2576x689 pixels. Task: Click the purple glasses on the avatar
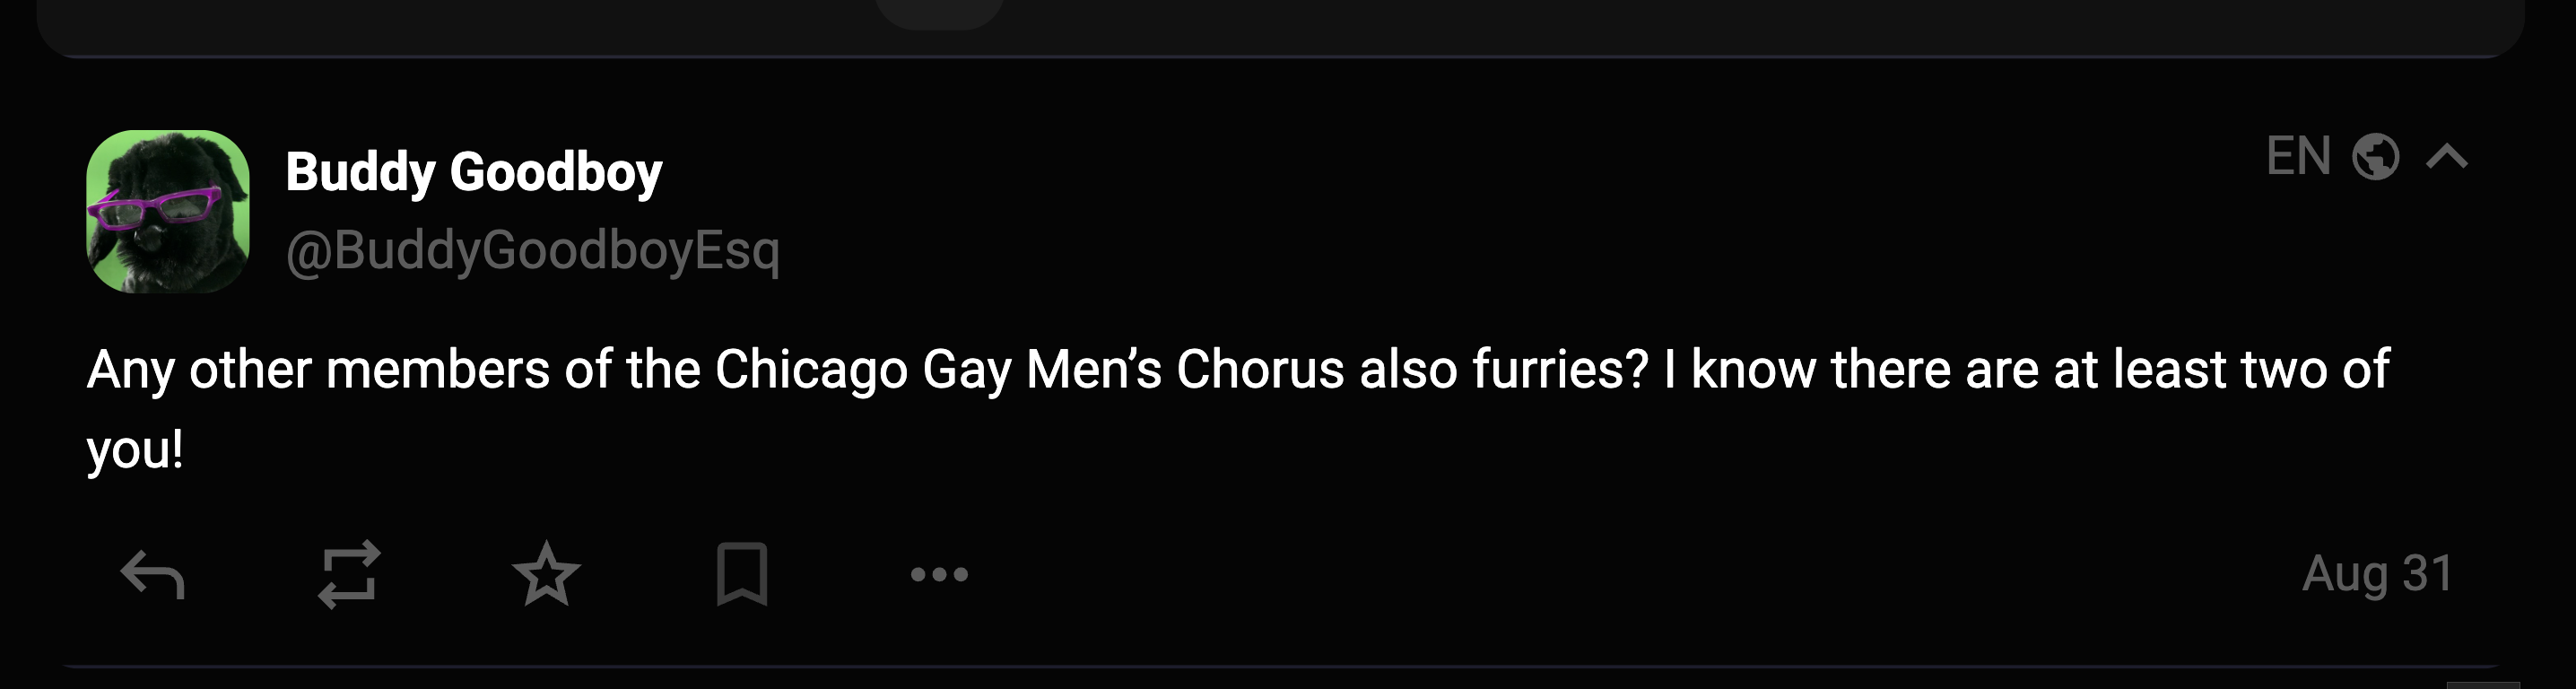pyautogui.click(x=155, y=207)
